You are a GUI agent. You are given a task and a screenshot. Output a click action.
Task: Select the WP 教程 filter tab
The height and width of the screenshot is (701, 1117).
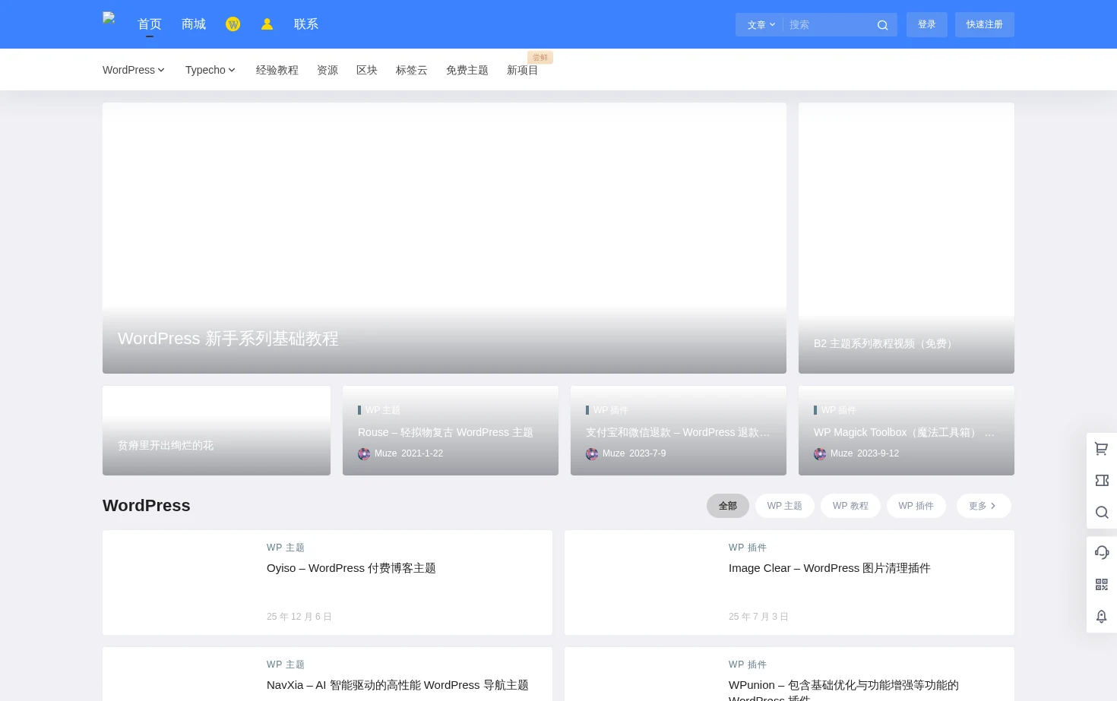[x=850, y=506]
